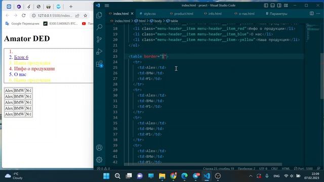
Task: Click the Строка 23, столбец 19 status
Action: pyautogui.click(x=218, y=168)
